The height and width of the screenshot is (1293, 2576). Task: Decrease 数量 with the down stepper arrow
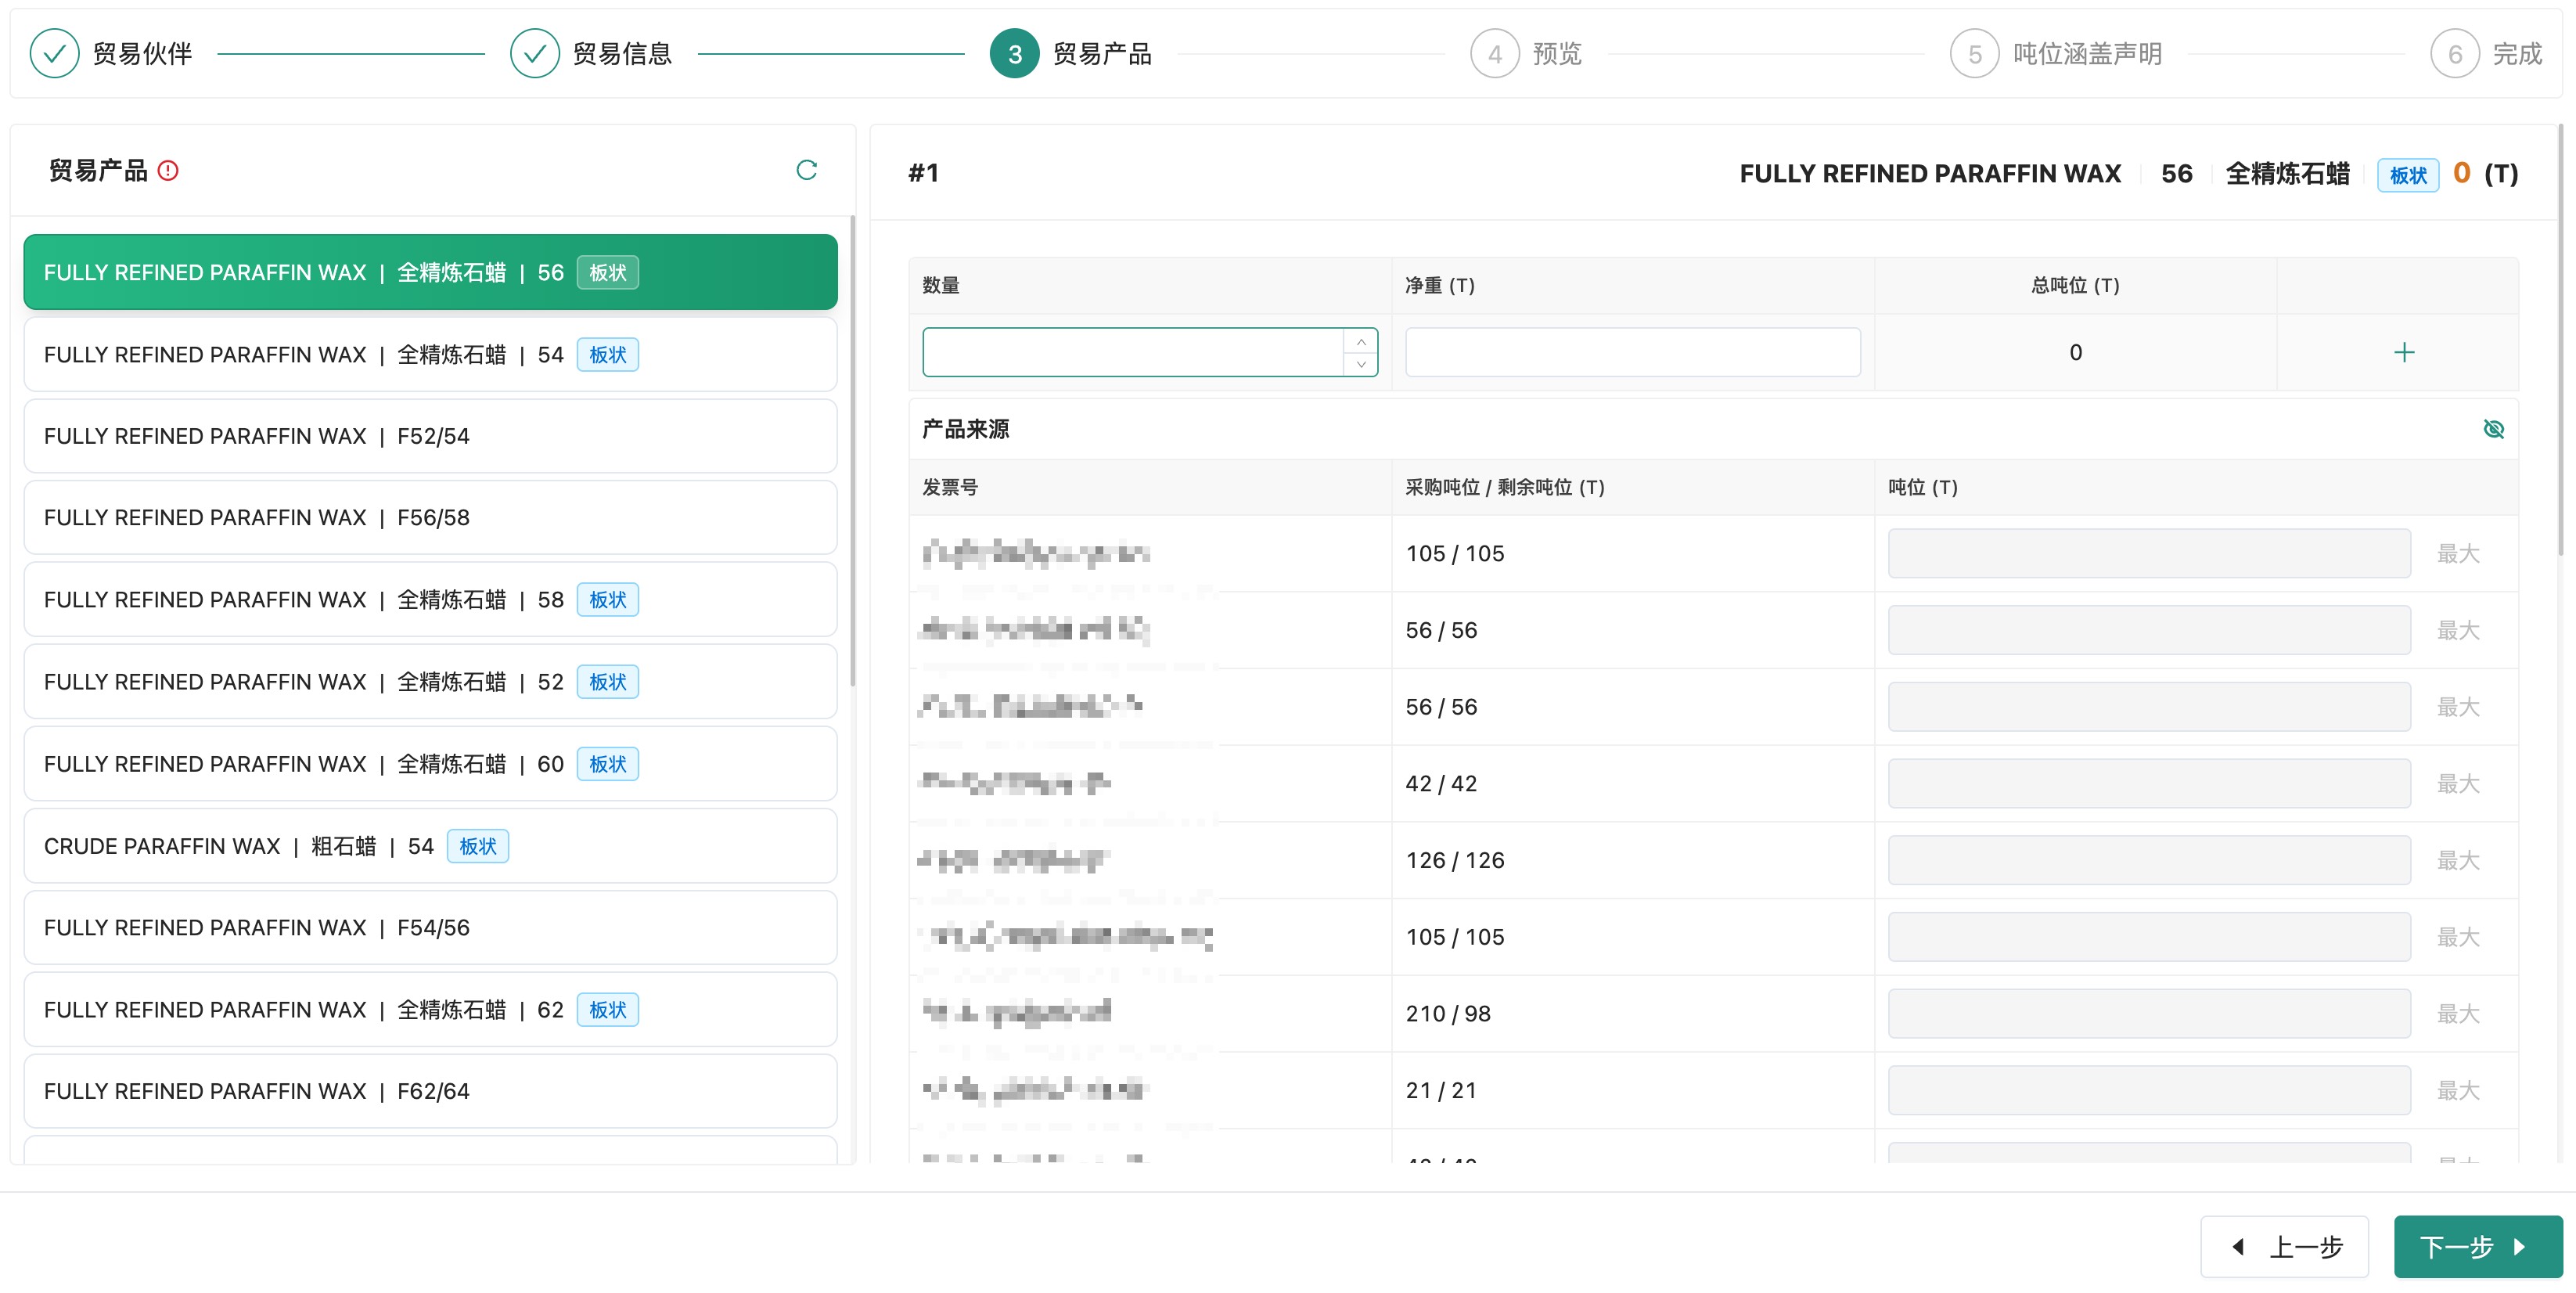click(x=1360, y=364)
